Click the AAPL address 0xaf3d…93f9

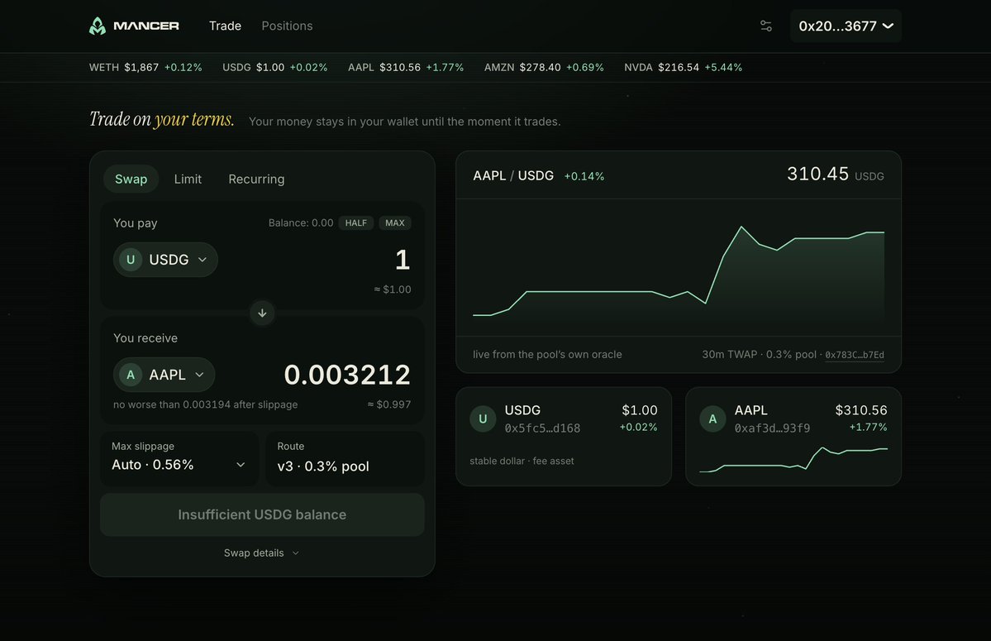pyautogui.click(x=772, y=428)
